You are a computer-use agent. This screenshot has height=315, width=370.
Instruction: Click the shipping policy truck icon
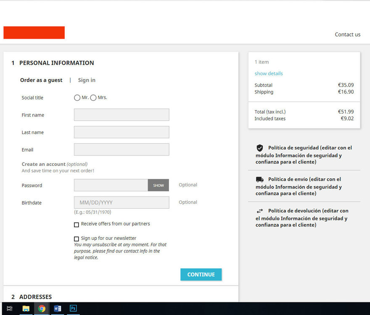[x=259, y=179]
